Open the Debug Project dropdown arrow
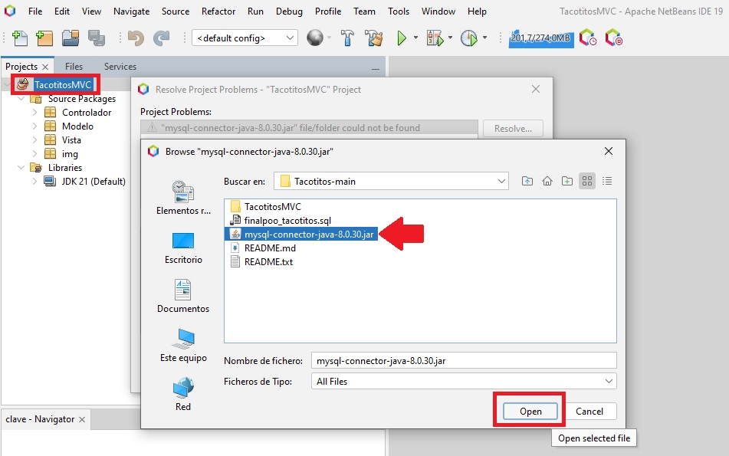 [450, 38]
